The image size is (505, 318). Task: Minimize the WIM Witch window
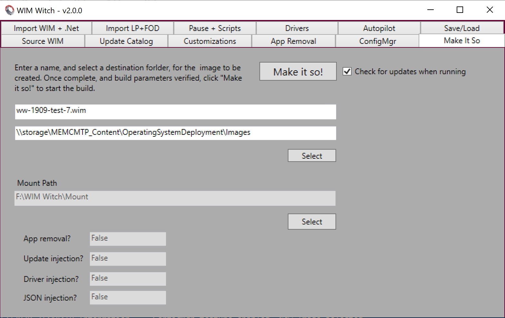coord(431,10)
